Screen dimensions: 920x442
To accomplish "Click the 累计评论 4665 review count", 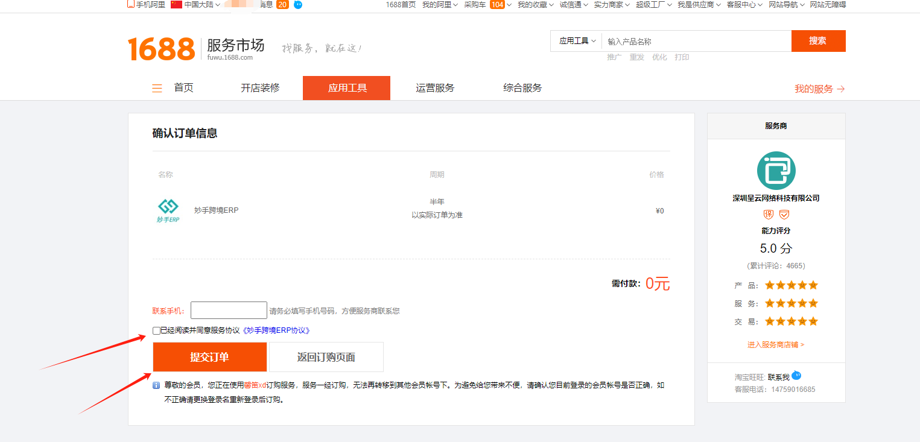I will pyautogui.click(x=776, y=266).
